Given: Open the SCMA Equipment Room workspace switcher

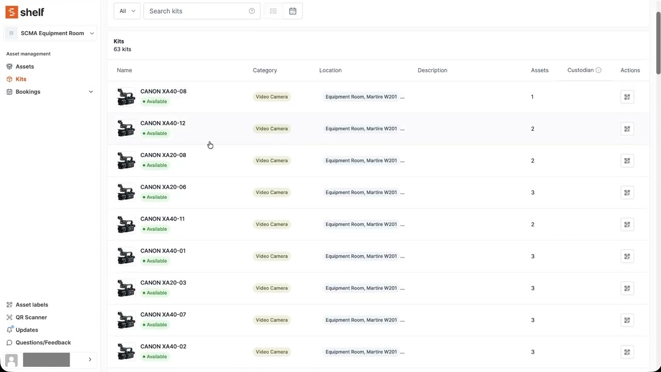Looking at the screenshot, I should (x=50, y=33).
